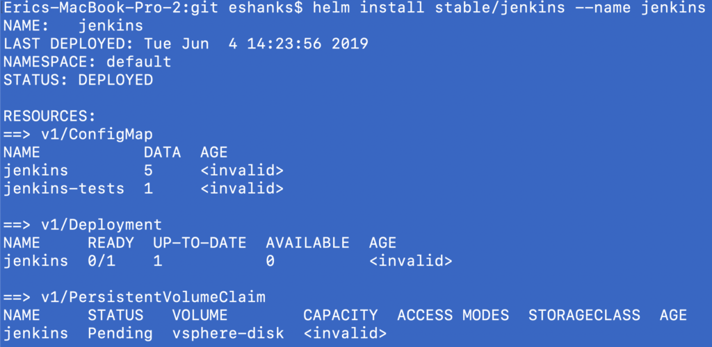
Task: Click the 'READY' column header
Action: 111,243
